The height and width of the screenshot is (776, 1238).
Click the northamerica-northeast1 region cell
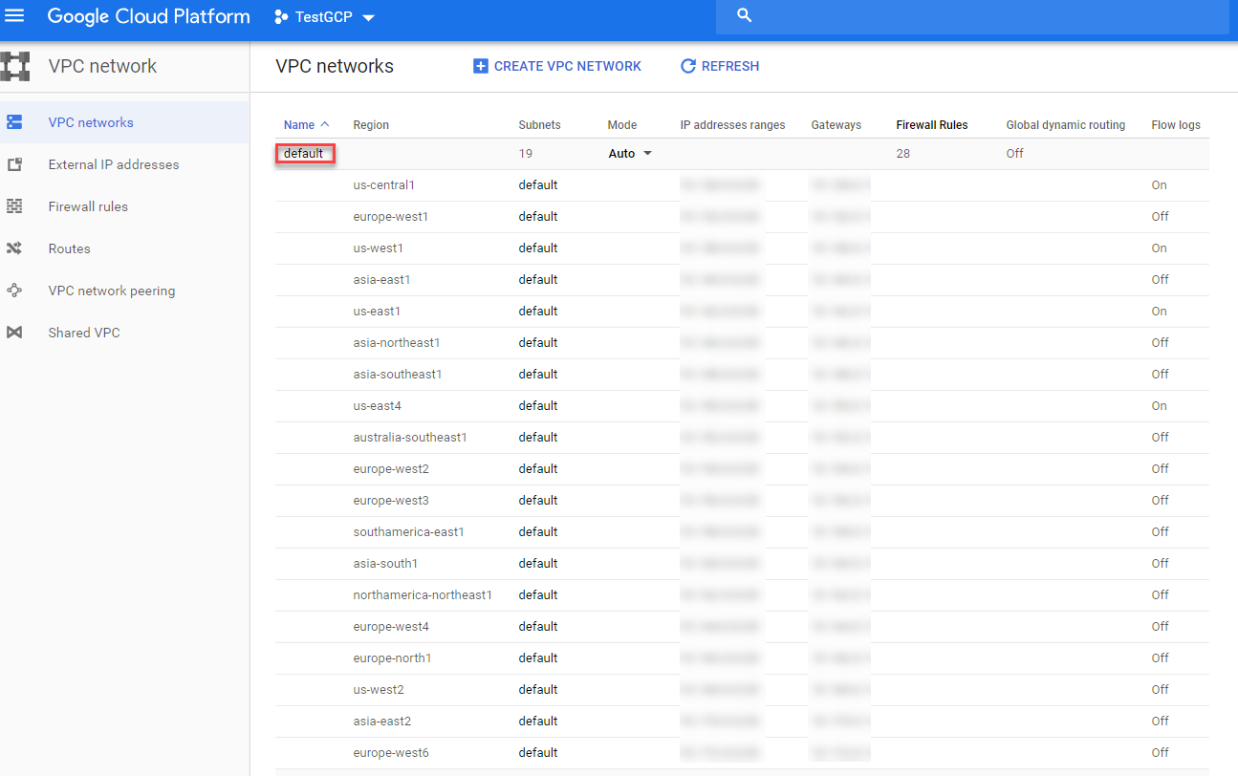[423, 594]
